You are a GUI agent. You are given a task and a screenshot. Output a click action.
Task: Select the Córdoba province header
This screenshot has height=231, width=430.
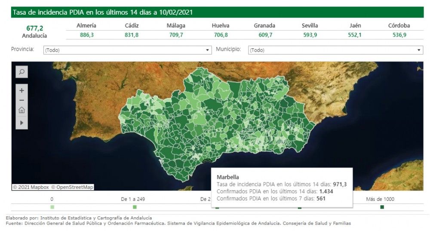point(399,25)
